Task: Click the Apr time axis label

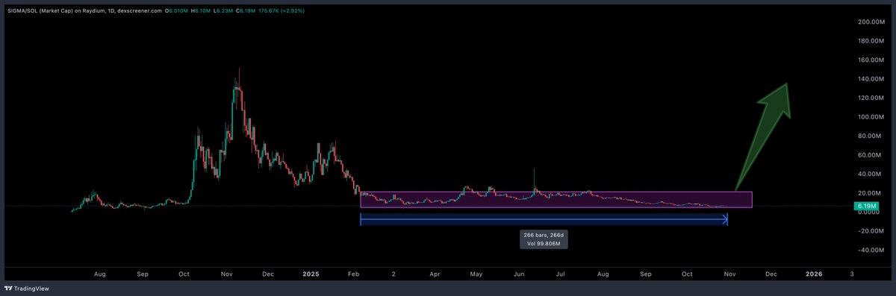Action: pyautogui.click(x=435, y=274)
